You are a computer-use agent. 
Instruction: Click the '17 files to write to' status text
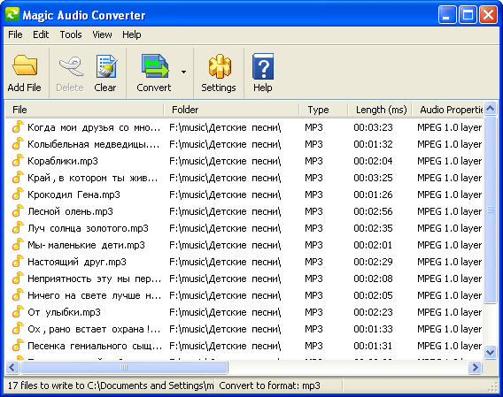coord(111,386)
